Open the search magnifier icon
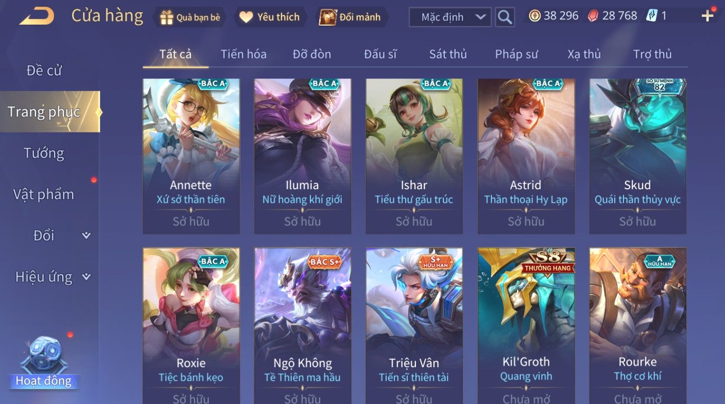Screen dimensions: 725x404 (505, 17)
